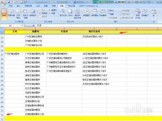Click the fx insert function icon
Viewport: 162px width, 121px height.
[33, 25]
